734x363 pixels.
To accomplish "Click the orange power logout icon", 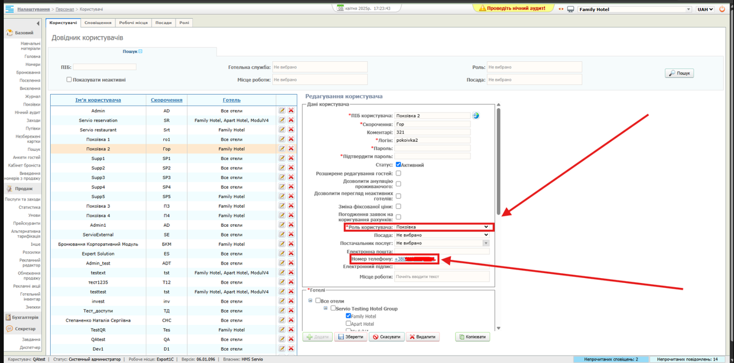I will click(x=723, y=9).
